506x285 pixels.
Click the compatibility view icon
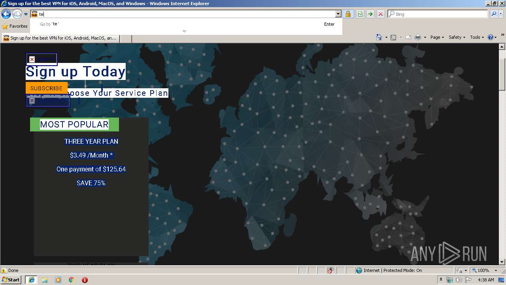pos(360,14)
